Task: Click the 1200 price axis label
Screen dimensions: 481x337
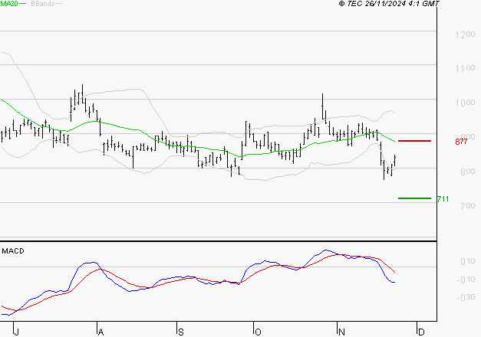Action: point(465,34)
